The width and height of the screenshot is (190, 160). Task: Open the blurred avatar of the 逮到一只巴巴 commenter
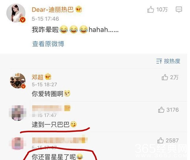click(x=18, y=113)
